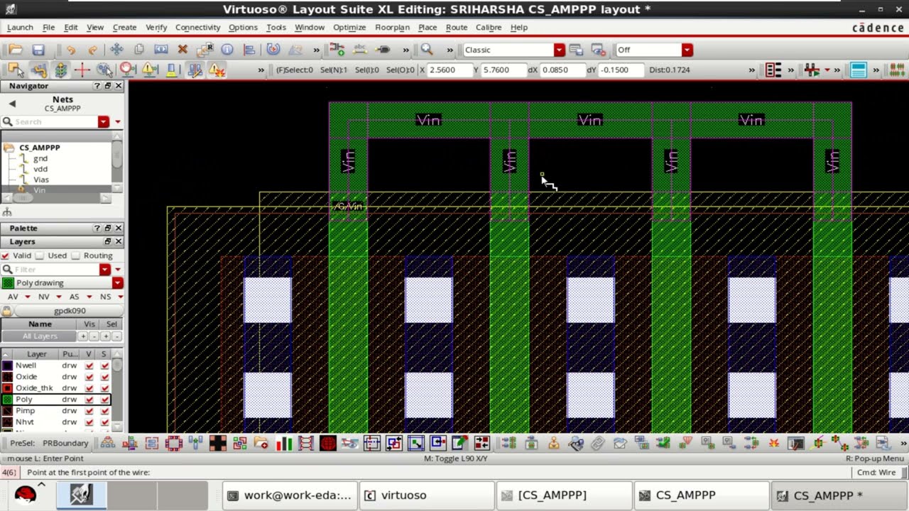The image size is (909, 511).
Task: Open object Properties info icon
Action: (x=227, y=50)
